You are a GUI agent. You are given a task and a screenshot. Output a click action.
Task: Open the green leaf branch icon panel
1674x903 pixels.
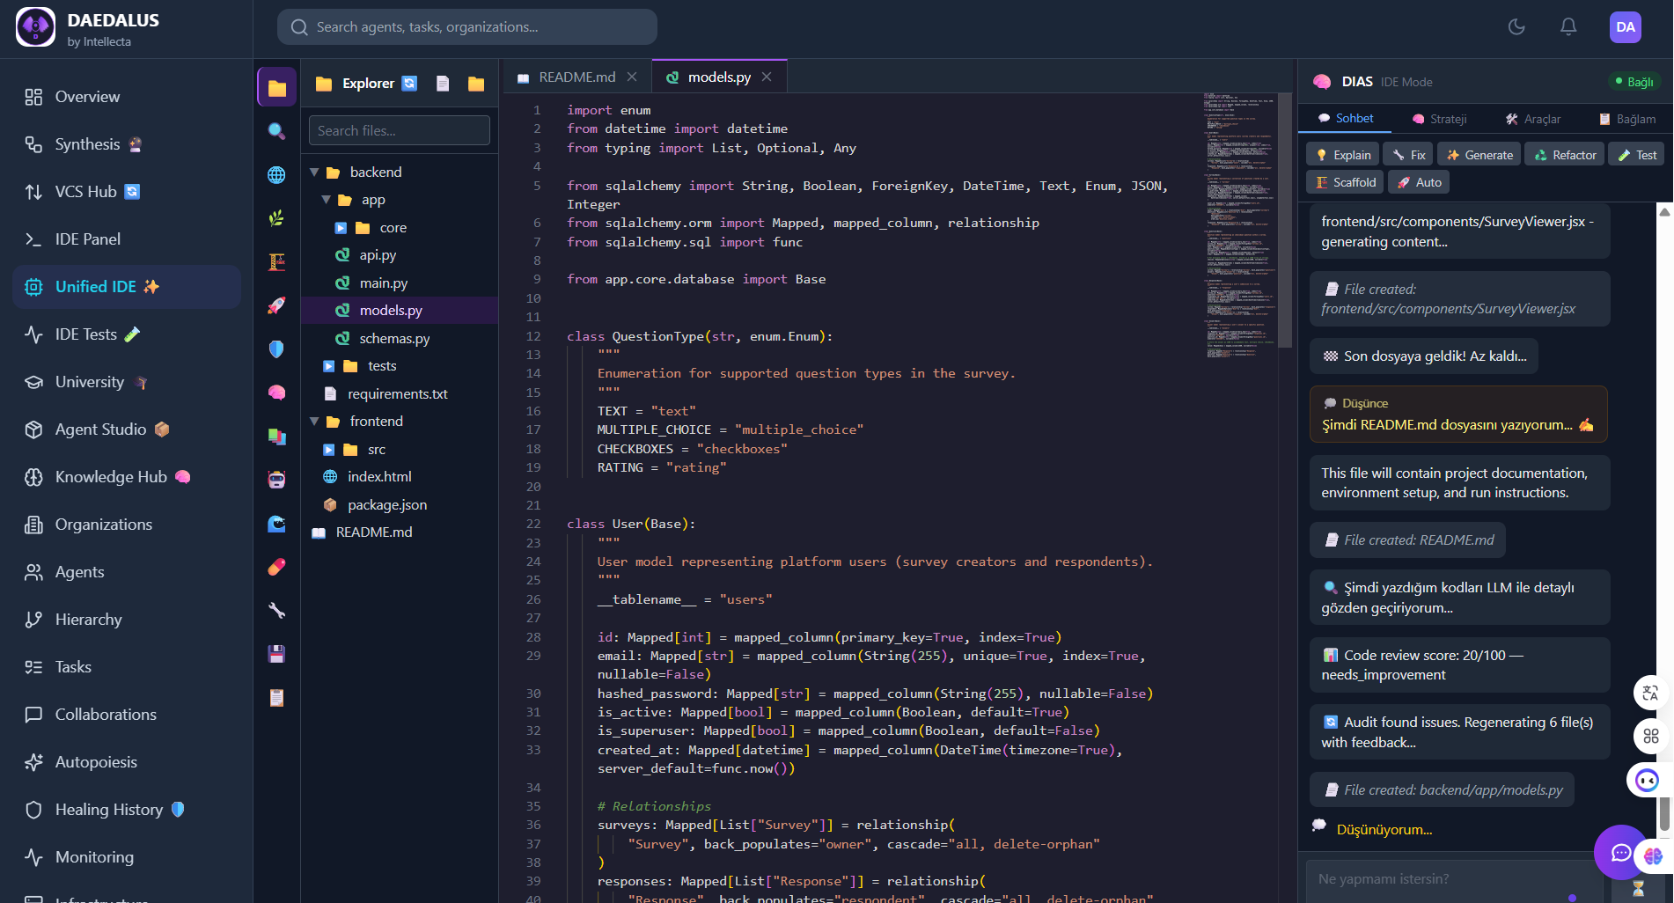coord(276,218)
